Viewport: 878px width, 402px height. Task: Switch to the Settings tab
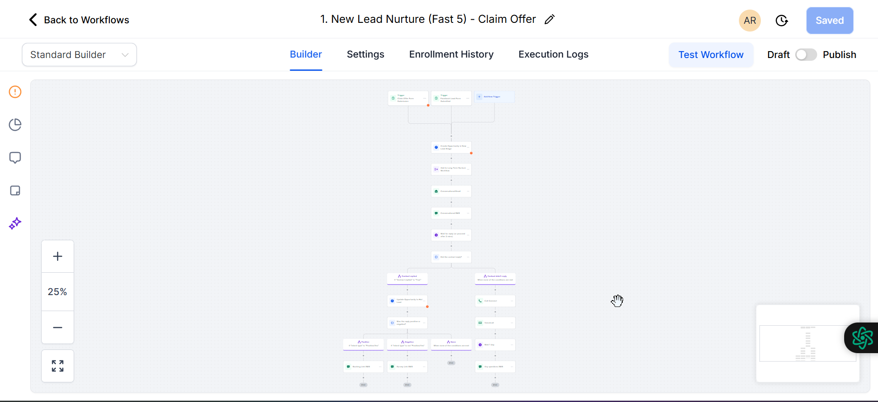365,54
